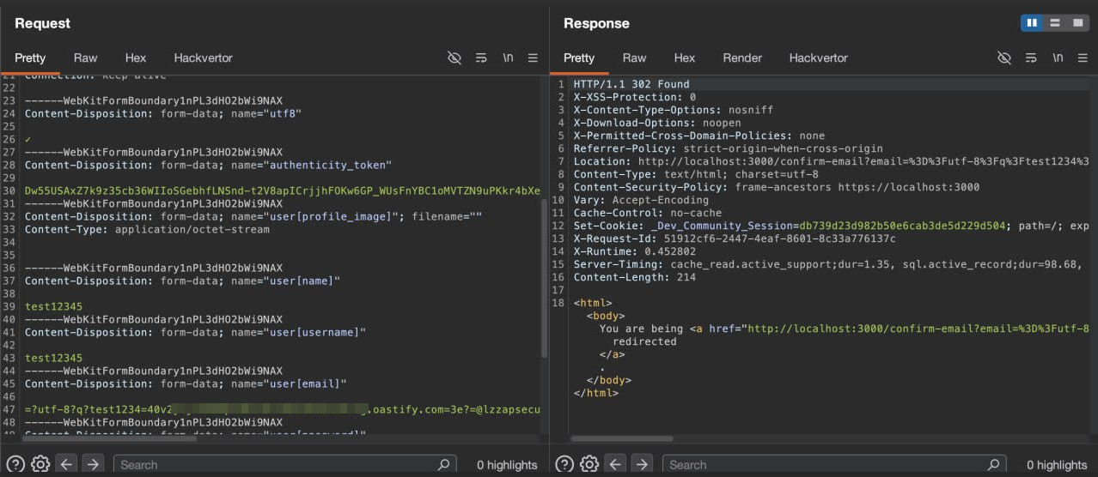Click the Response panel title
The width and height of the screenshot is (1098, 477).
click(x=596, y=23)
